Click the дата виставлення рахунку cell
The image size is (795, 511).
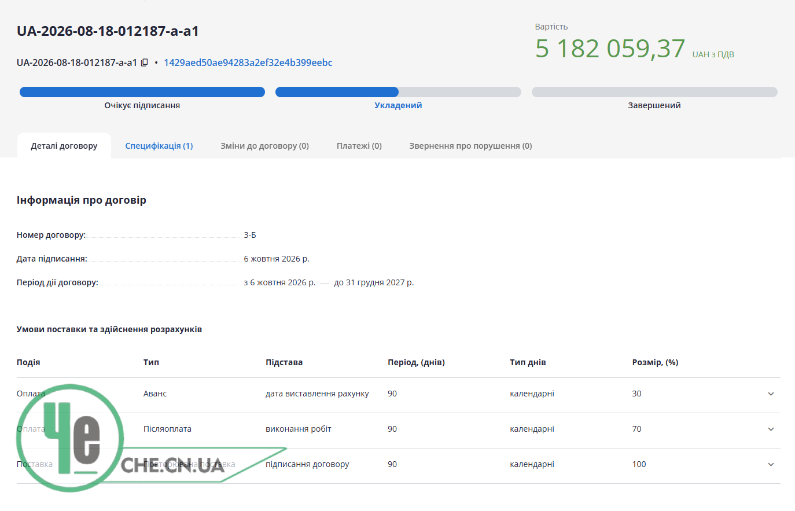(317, 394)
